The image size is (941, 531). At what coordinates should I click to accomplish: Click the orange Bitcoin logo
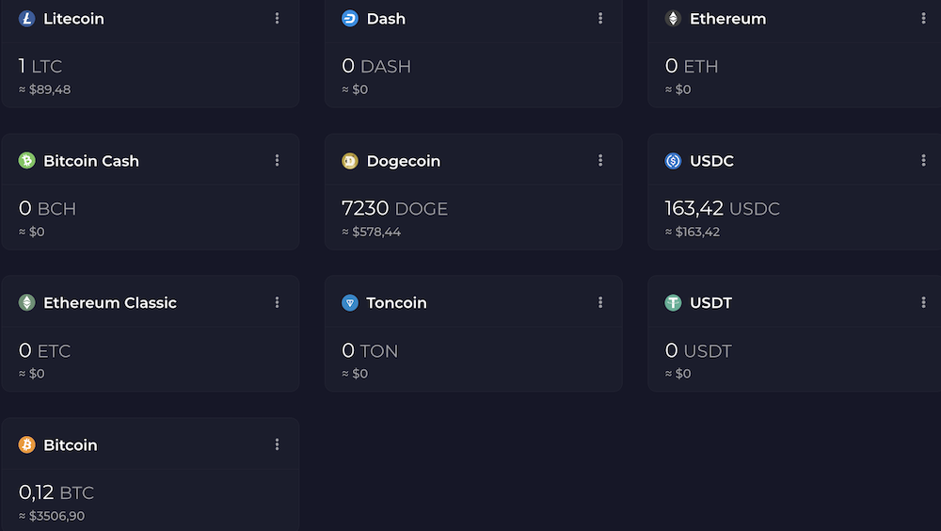point(26,444)
